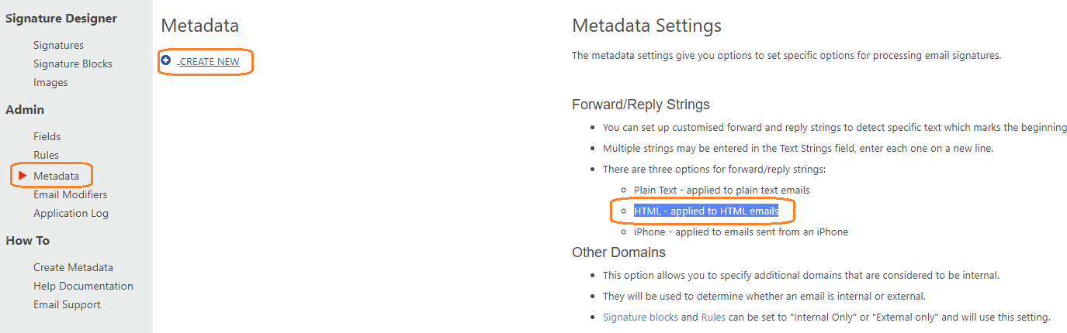This screenshot has height=333, width=1067.
Task: Go to Signature Blocks in the sidebar
Action: click(72, 64)
